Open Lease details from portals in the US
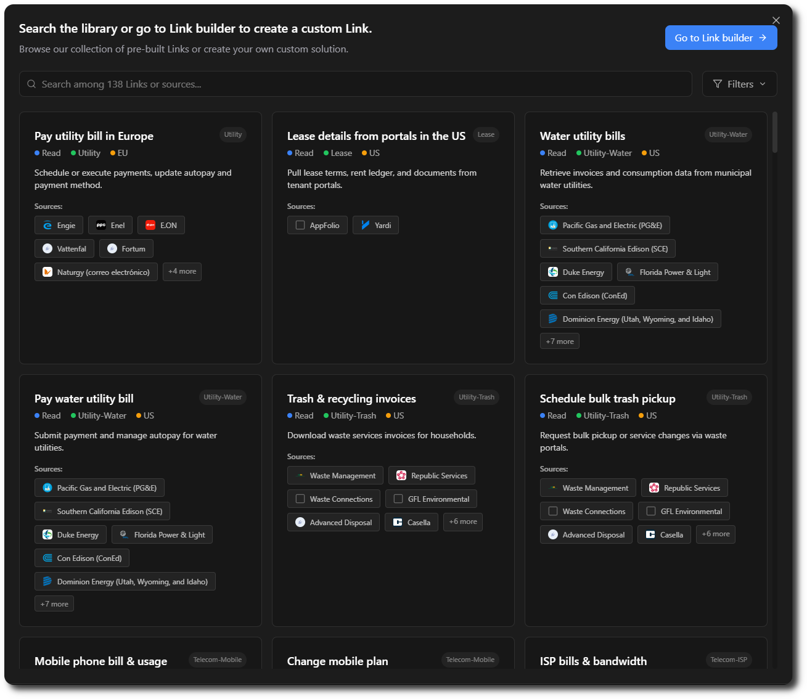 pyautogui.click(x=376, y=136)
